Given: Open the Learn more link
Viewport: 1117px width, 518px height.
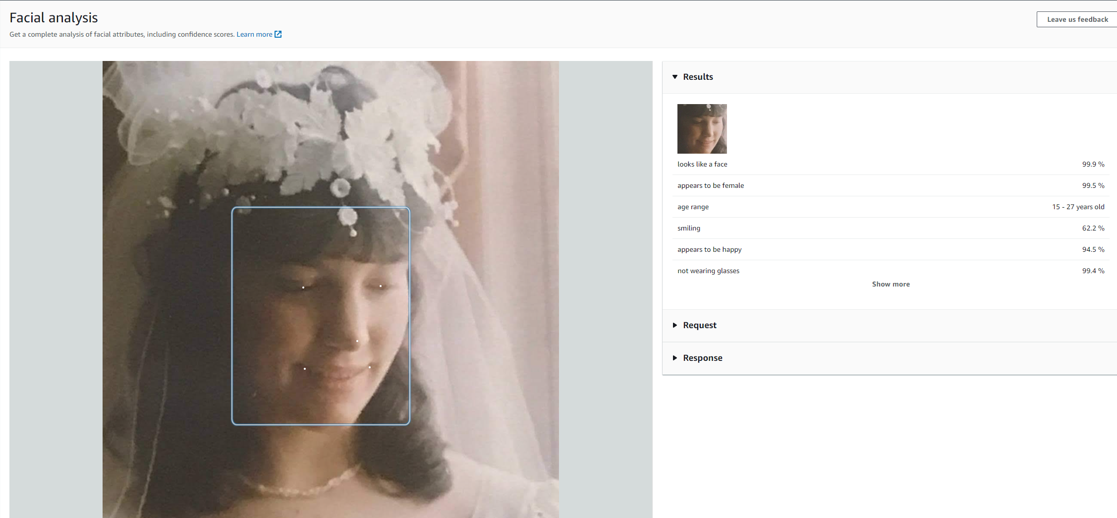Looking at the screenshot, I should 254,34.
